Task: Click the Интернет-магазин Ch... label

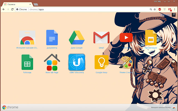Action: click(27, 48)
